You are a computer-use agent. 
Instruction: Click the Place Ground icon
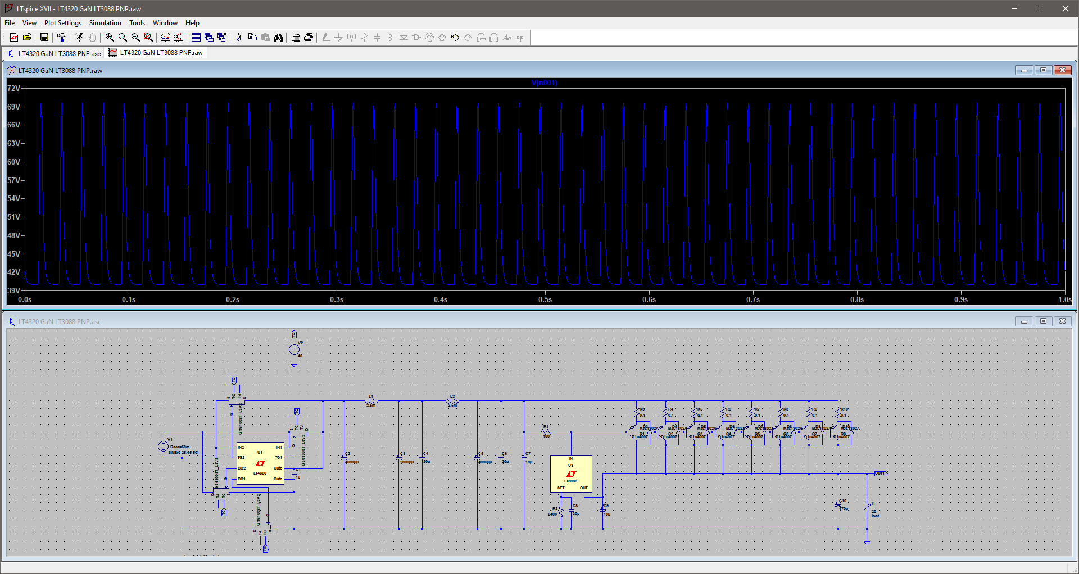click(339, 38)
